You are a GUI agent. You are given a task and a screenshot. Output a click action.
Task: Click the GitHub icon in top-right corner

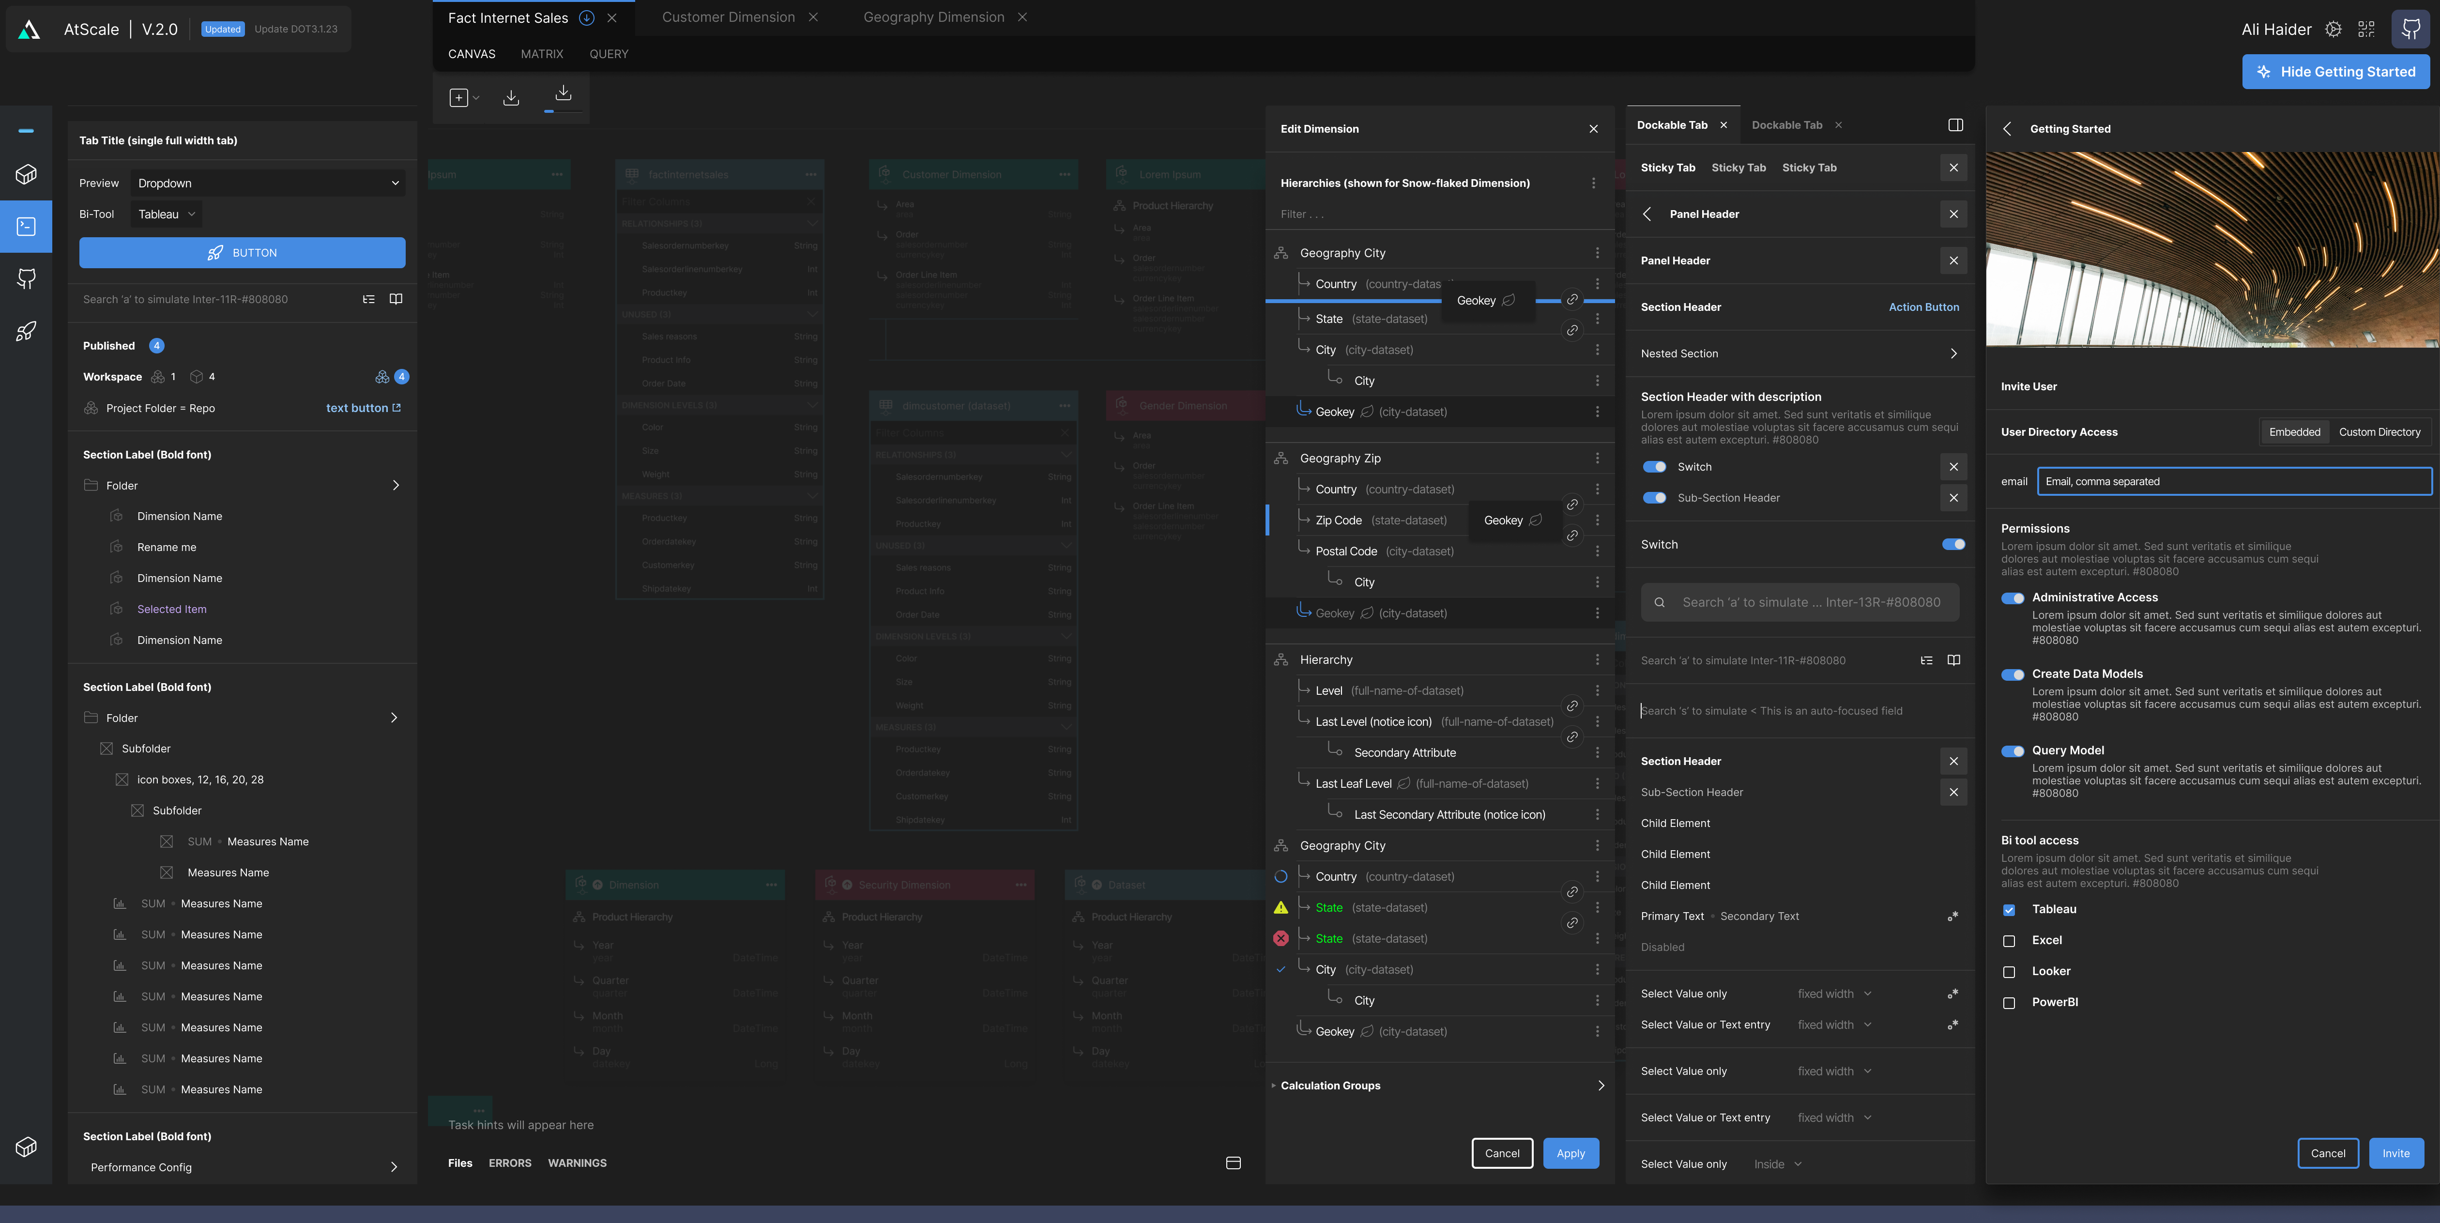2410,30
